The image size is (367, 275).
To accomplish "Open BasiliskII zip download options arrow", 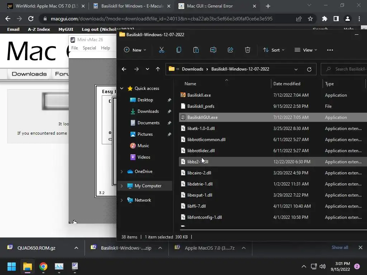I will click(x=160, y=248).
